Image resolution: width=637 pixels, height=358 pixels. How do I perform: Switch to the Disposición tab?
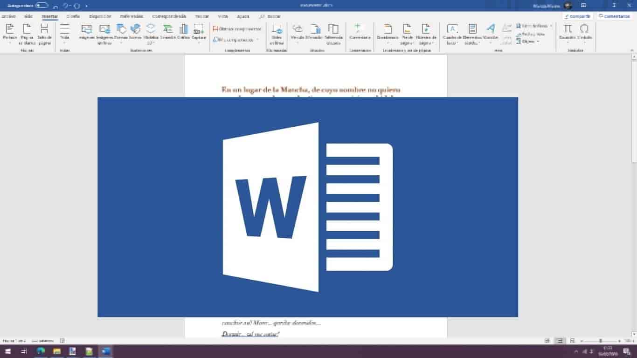click(99, 16)
